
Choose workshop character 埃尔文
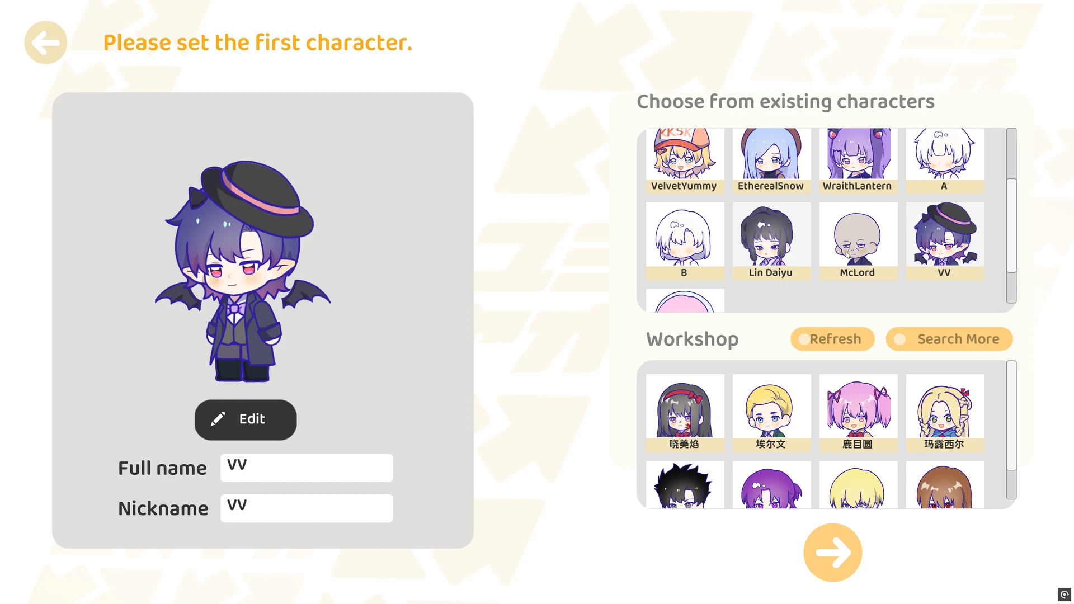(x=771, y=413)
